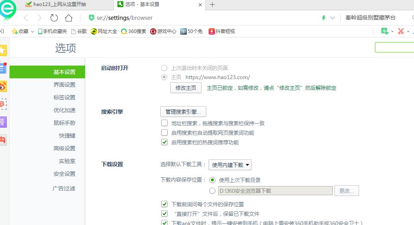Open 手机收藏夹 bookmark

[52, 31]
